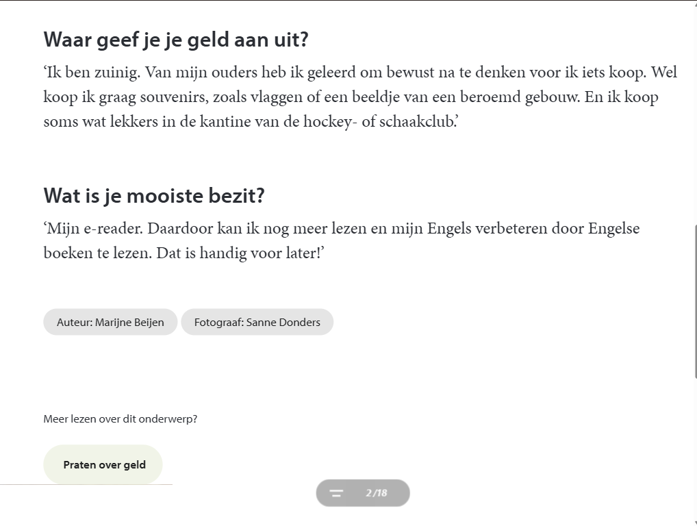The image size is (697, 526).
Task: Select the Fotograaf: Sanne Donders tag
Action: pos(257,322)
